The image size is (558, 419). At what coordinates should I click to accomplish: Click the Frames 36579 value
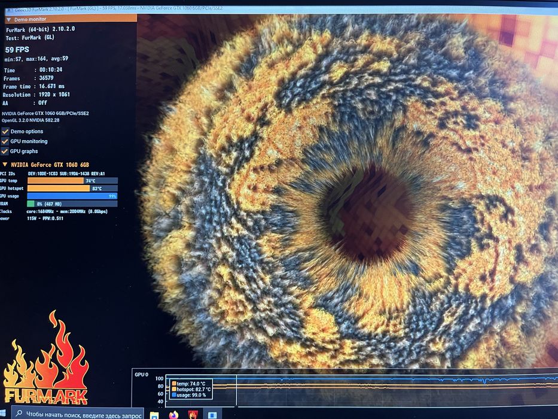46,78
